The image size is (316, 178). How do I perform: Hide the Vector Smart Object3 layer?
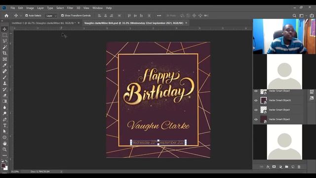pyautogui.click(x=256, y=100)
